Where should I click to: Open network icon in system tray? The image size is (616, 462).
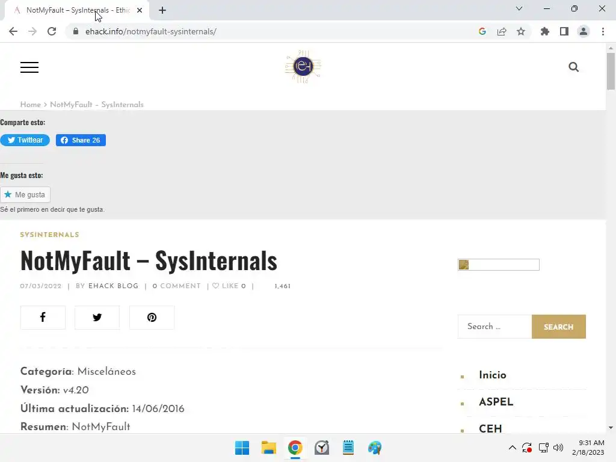coord(543,448)
